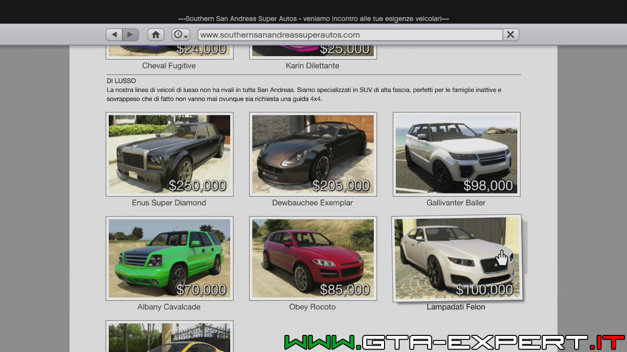The width and height of the screenshot is (627, 352).
Task: Click the Albany Cavalcade name label
Action: tap(169, 307)
